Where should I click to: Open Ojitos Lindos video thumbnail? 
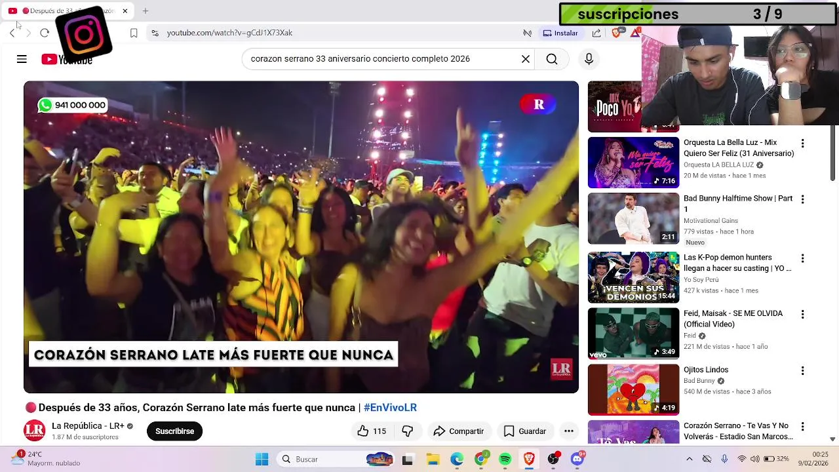633,389
